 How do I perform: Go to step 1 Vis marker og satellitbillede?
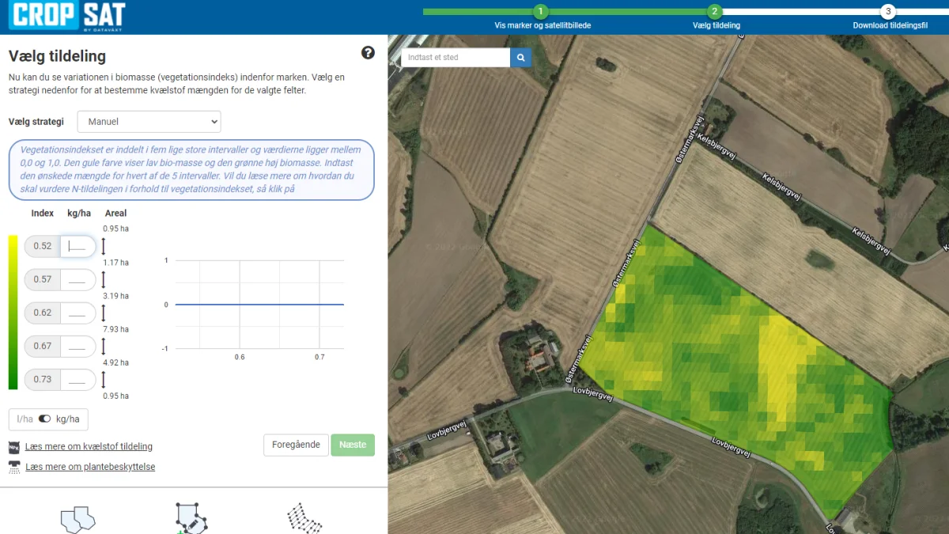pyautogui.click(x=541, y=12)
